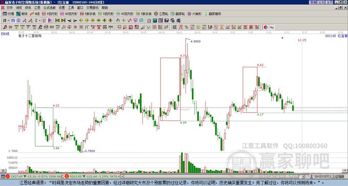This screenshot has height=186, width=348.
Task: Click the calculator icon in toolbar
Action: tap(155, 21)
